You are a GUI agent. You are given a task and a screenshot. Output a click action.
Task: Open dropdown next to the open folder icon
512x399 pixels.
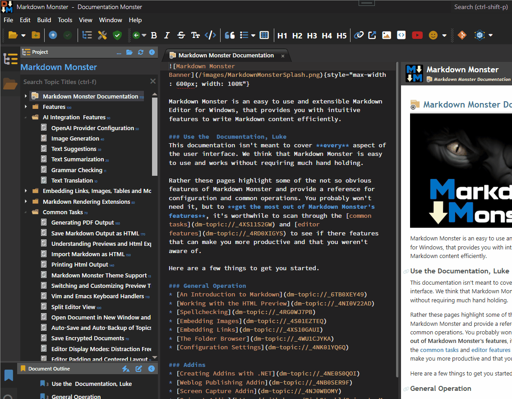[23, 35]
